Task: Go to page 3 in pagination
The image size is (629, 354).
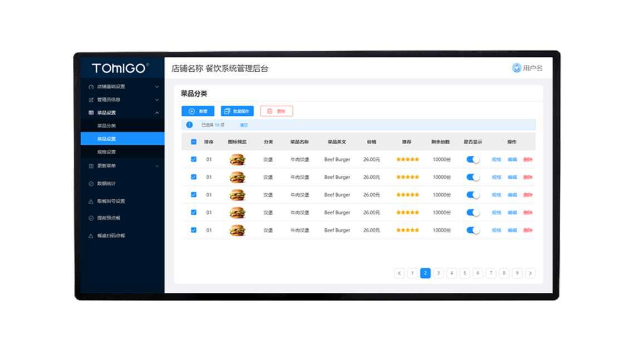Action: pos(438,273)
